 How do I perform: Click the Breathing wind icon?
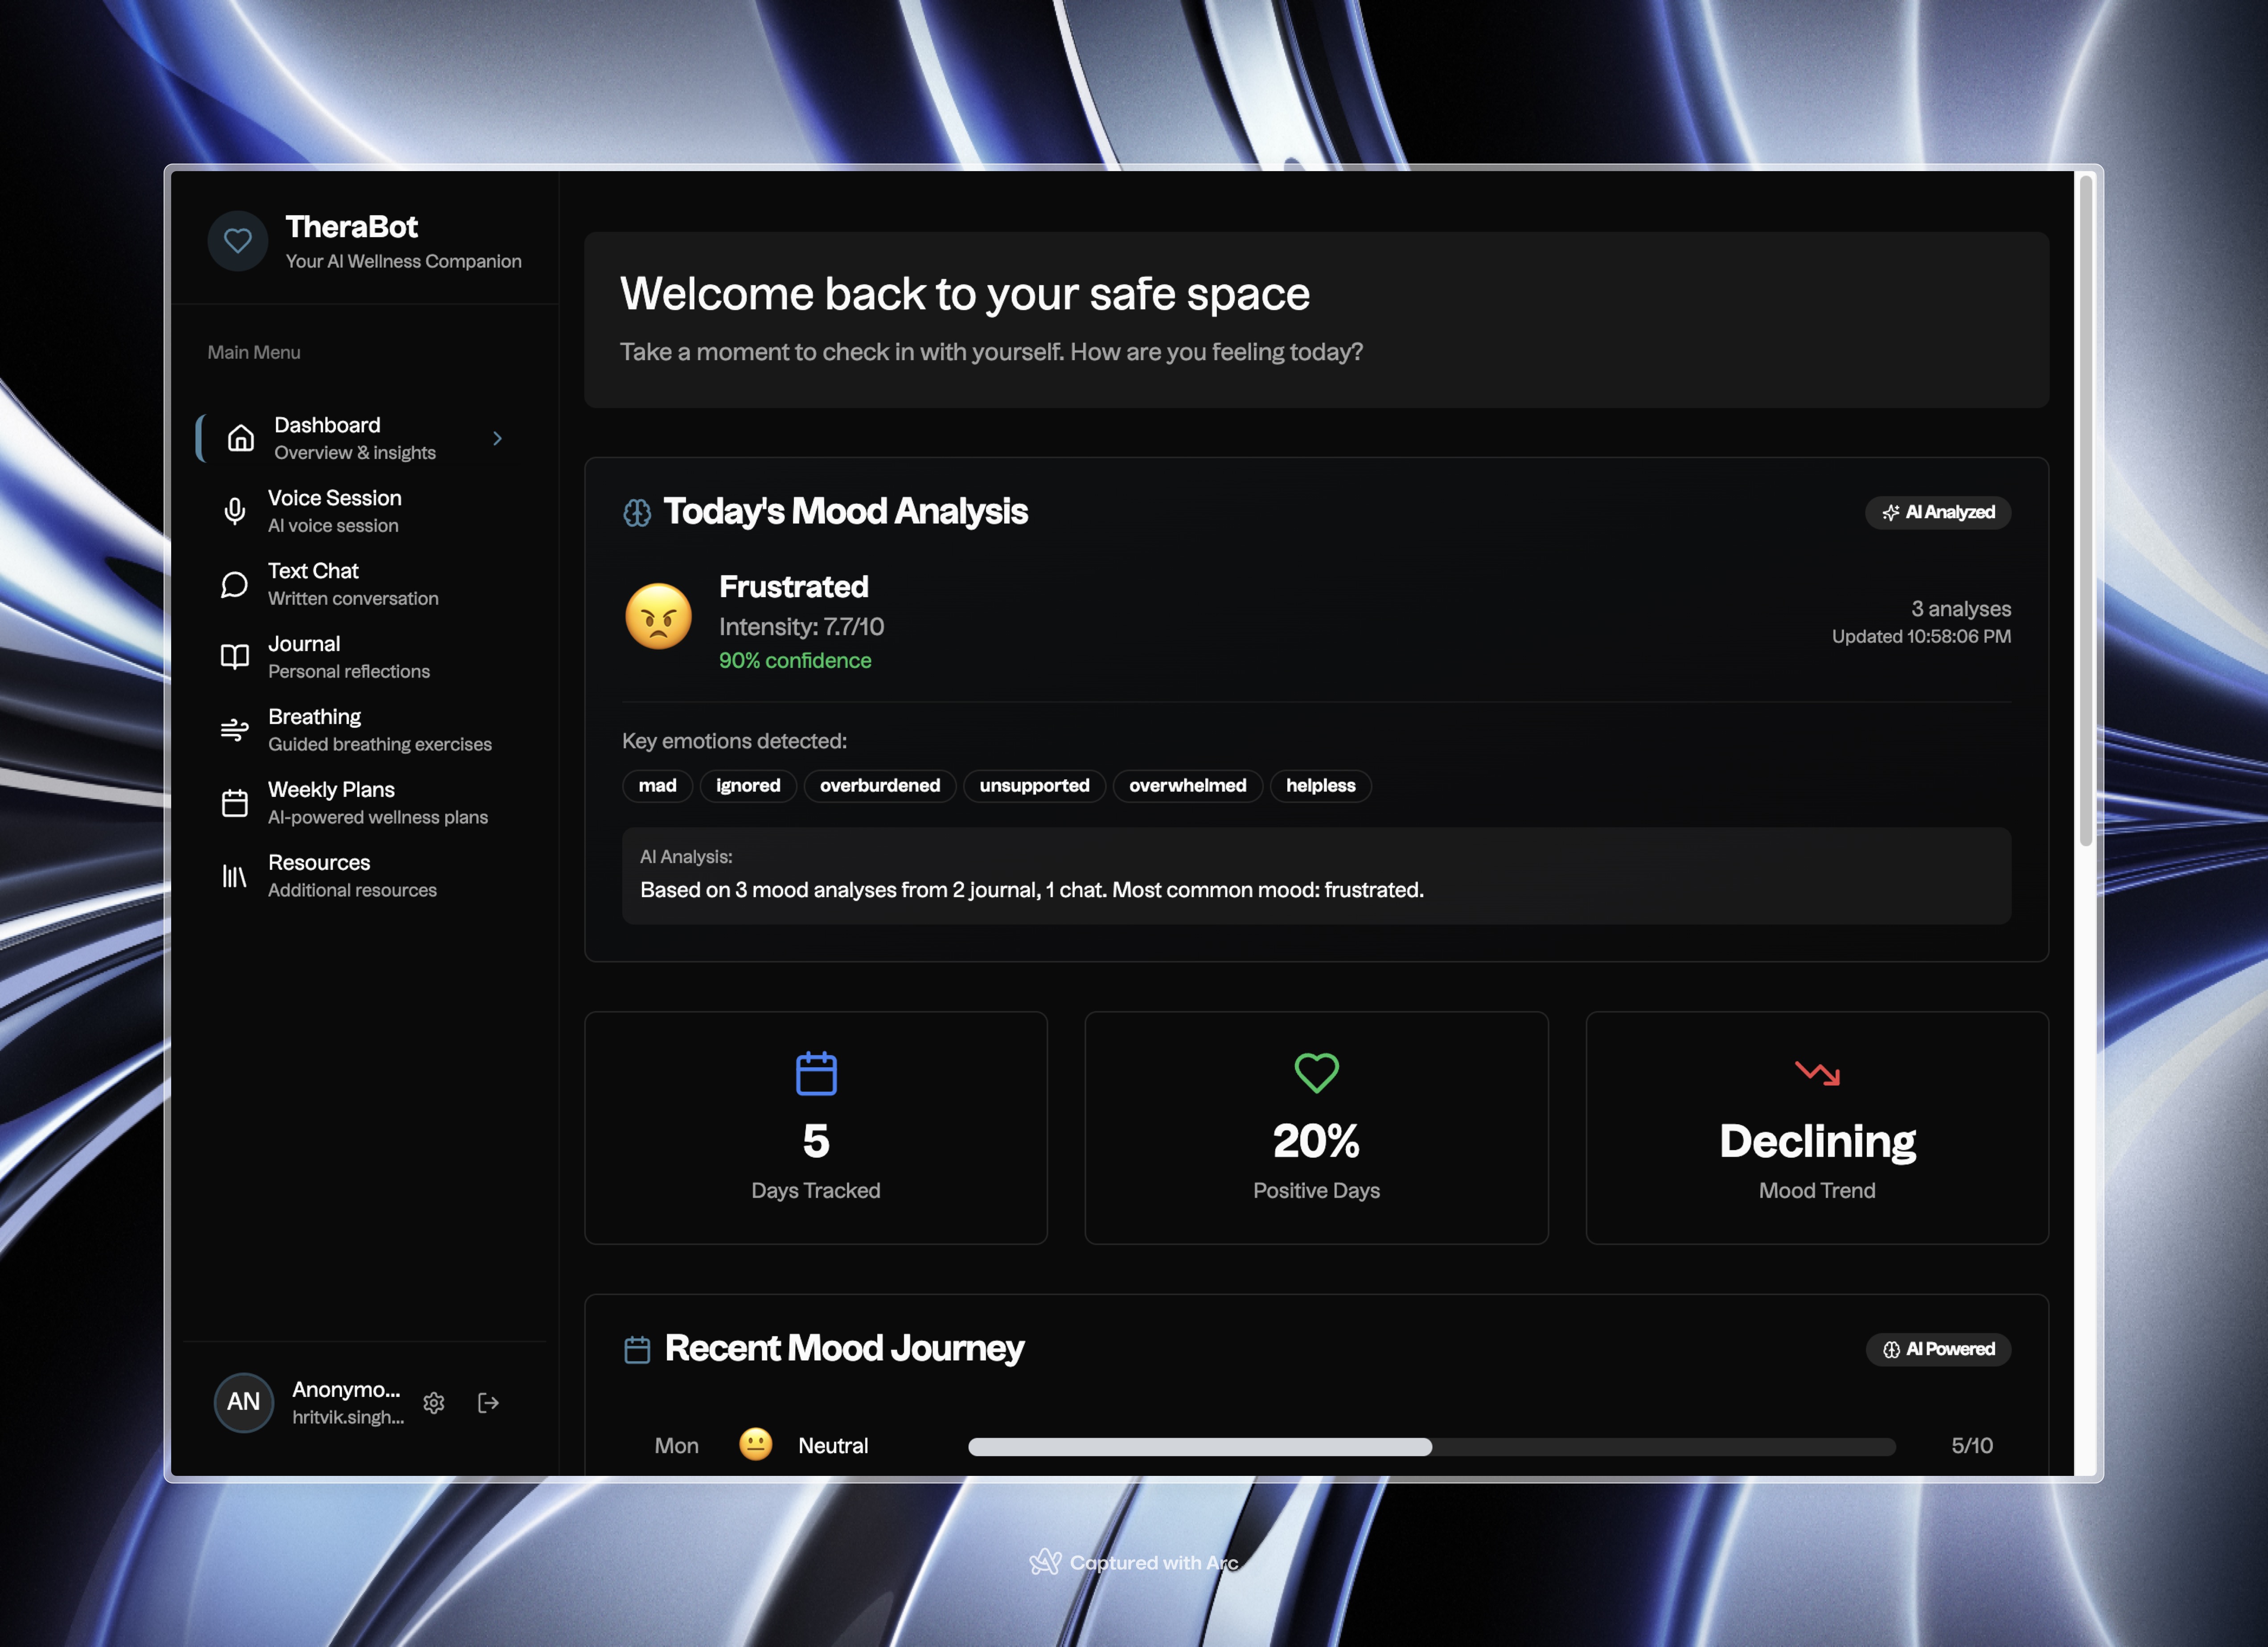pyautogui.click(x=234, y=730)
